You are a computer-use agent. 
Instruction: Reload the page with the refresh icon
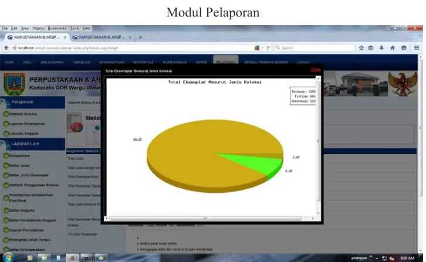click(268, 48)
